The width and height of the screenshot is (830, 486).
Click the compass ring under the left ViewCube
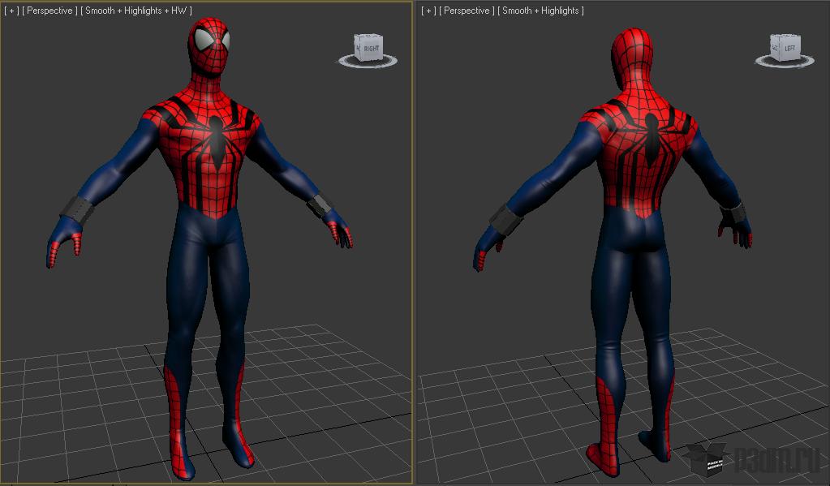(x=368, y=63)
